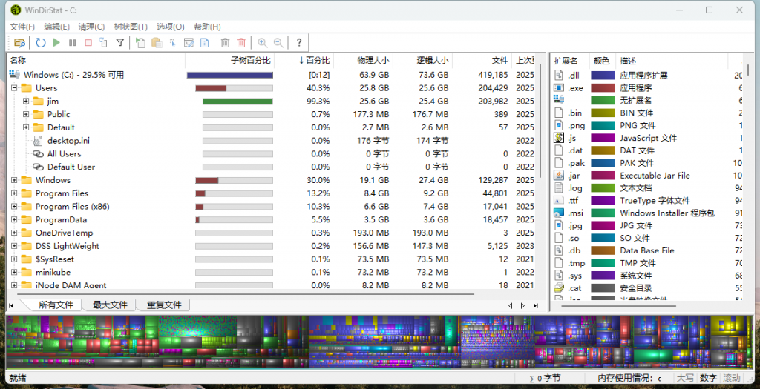Image resolution: width=760 pixels, height=389 pixels.
Task: Open the 帮助(H) menu
Action: tap(208, 27)
